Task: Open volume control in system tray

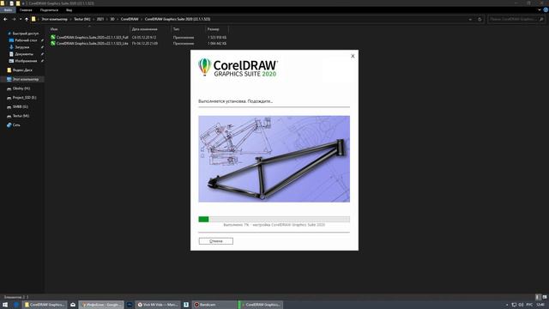Action: tap(521, 305)
